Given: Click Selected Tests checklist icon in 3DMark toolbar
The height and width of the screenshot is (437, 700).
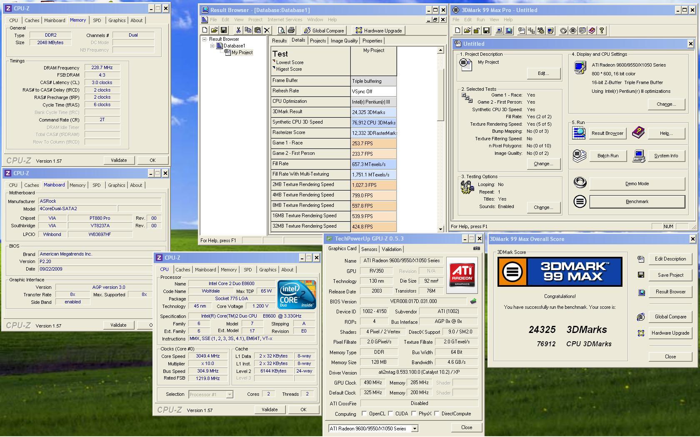Looking at the screenshot, I should pos(531,30).
